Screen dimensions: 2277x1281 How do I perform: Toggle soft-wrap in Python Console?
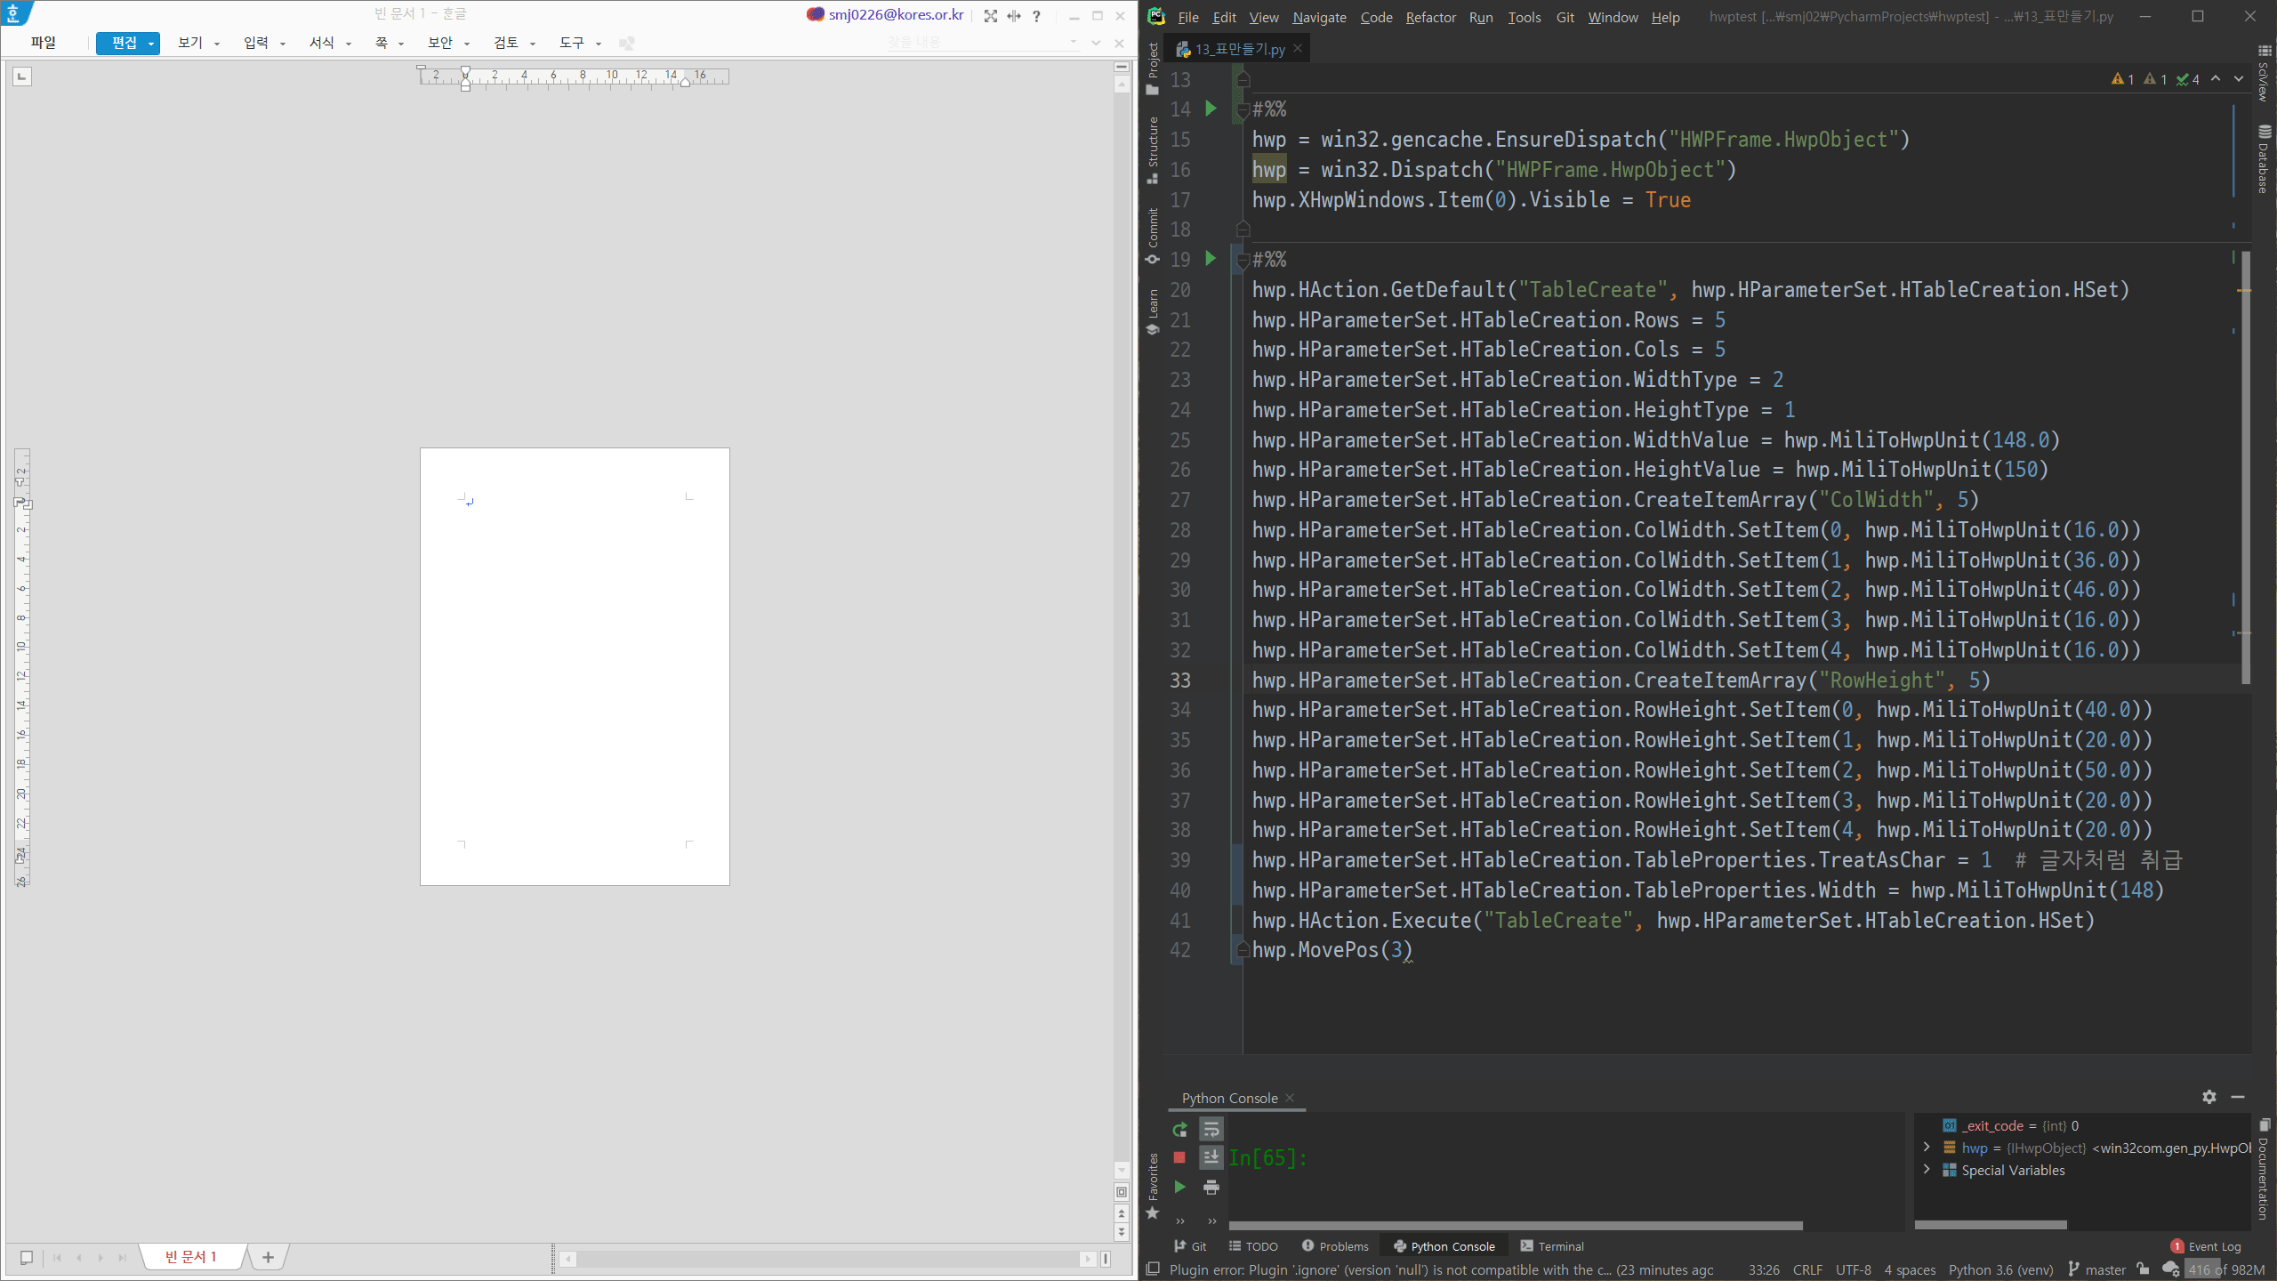point(1211,1130)
